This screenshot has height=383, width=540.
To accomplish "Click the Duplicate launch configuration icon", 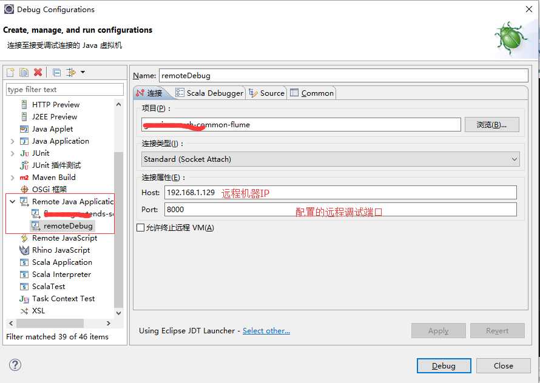I will (x=24, y=72).
